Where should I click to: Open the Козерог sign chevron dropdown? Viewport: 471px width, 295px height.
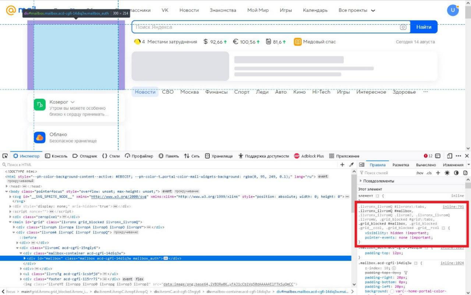pos(72,102)
